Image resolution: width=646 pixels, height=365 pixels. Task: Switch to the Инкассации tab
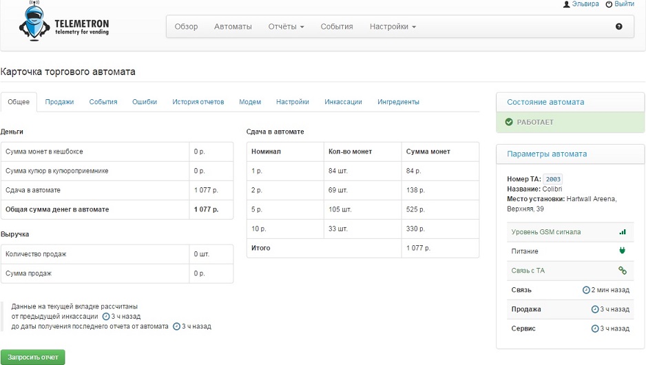coord(343,102)
